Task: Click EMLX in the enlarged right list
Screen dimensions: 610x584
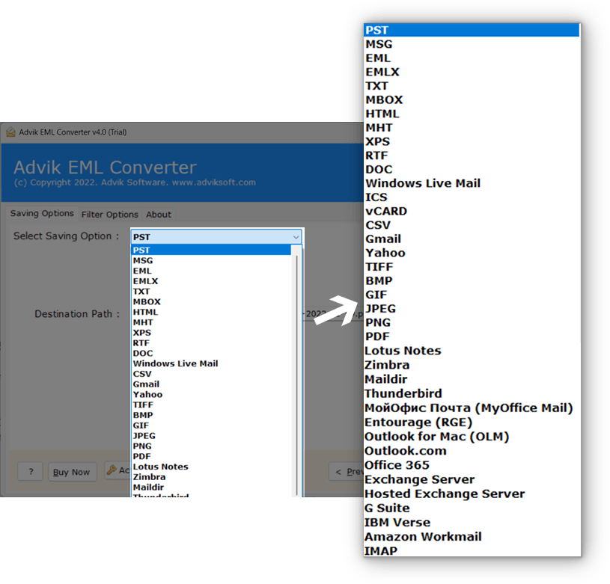Action: coord(472,72)
